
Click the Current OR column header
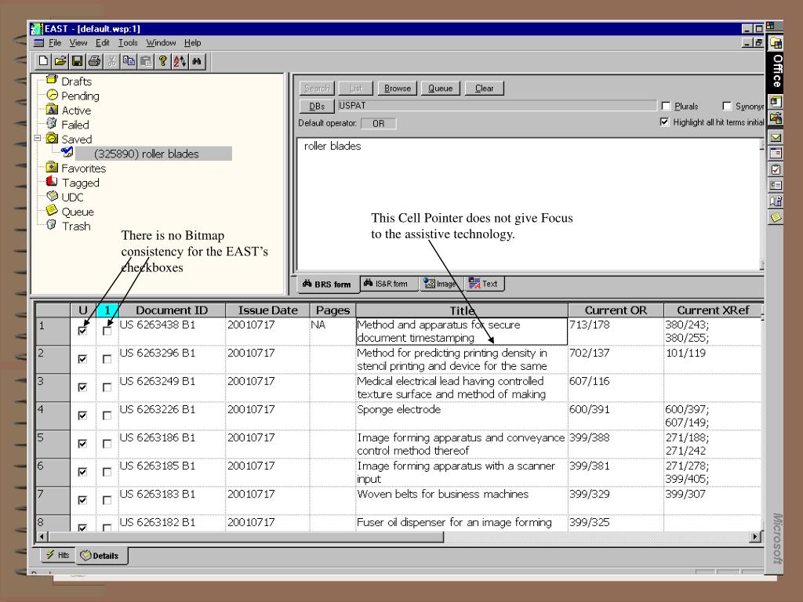(616, 310)
